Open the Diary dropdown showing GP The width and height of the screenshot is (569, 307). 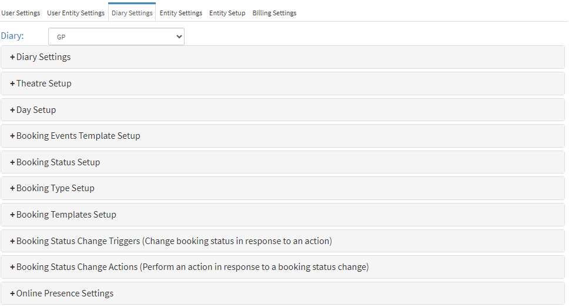(116, 36)
